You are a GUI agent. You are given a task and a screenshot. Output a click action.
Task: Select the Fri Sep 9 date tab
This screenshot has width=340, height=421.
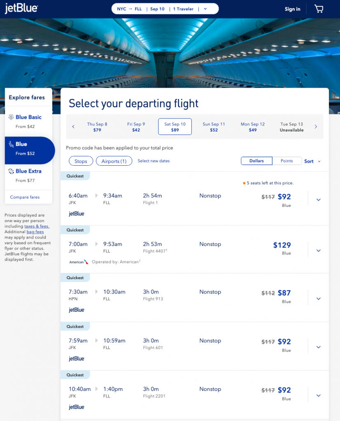tap(136, 127)
